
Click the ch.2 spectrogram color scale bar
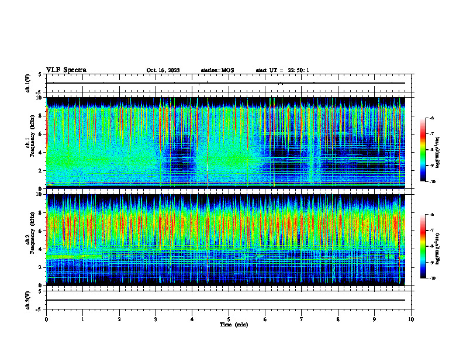point(423,246)
